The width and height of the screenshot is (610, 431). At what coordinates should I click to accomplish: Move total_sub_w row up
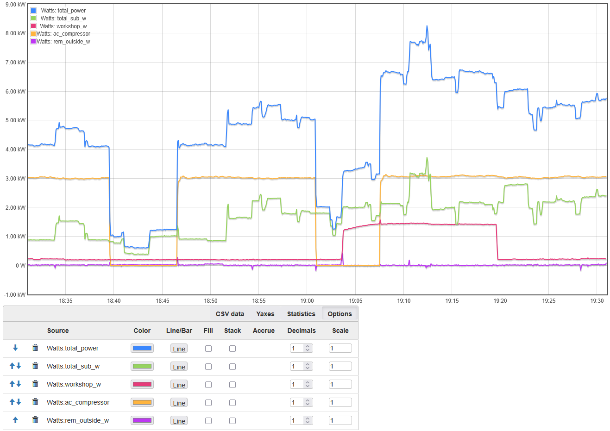click(12, 366)
